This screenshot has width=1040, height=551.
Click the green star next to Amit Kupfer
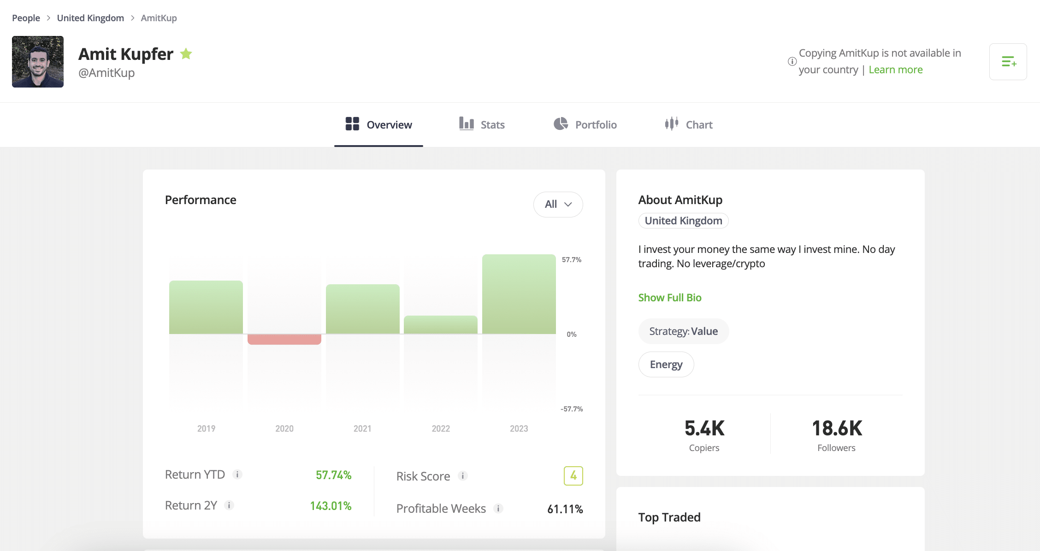pyautogui.click(x=186, y=54)
